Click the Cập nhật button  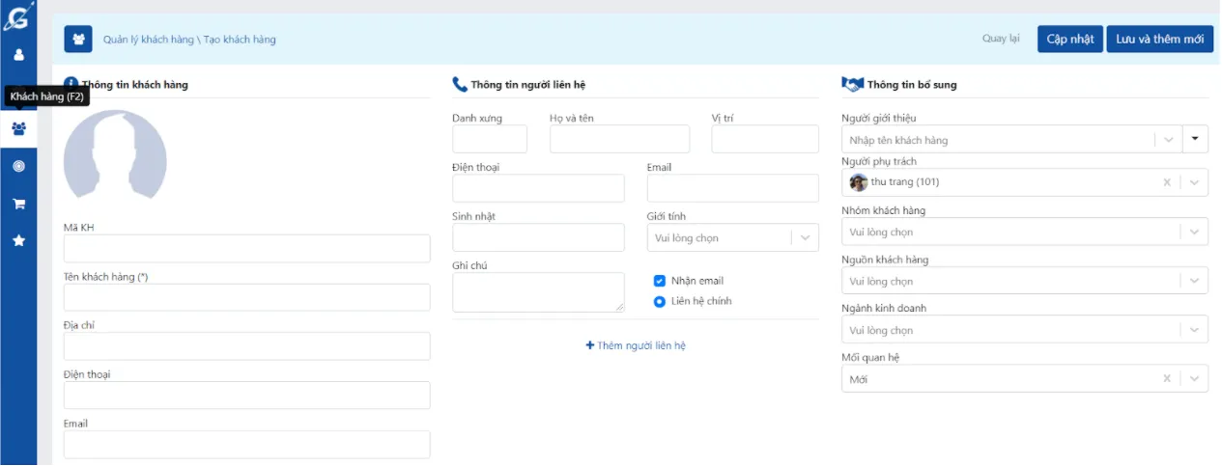1070,39
